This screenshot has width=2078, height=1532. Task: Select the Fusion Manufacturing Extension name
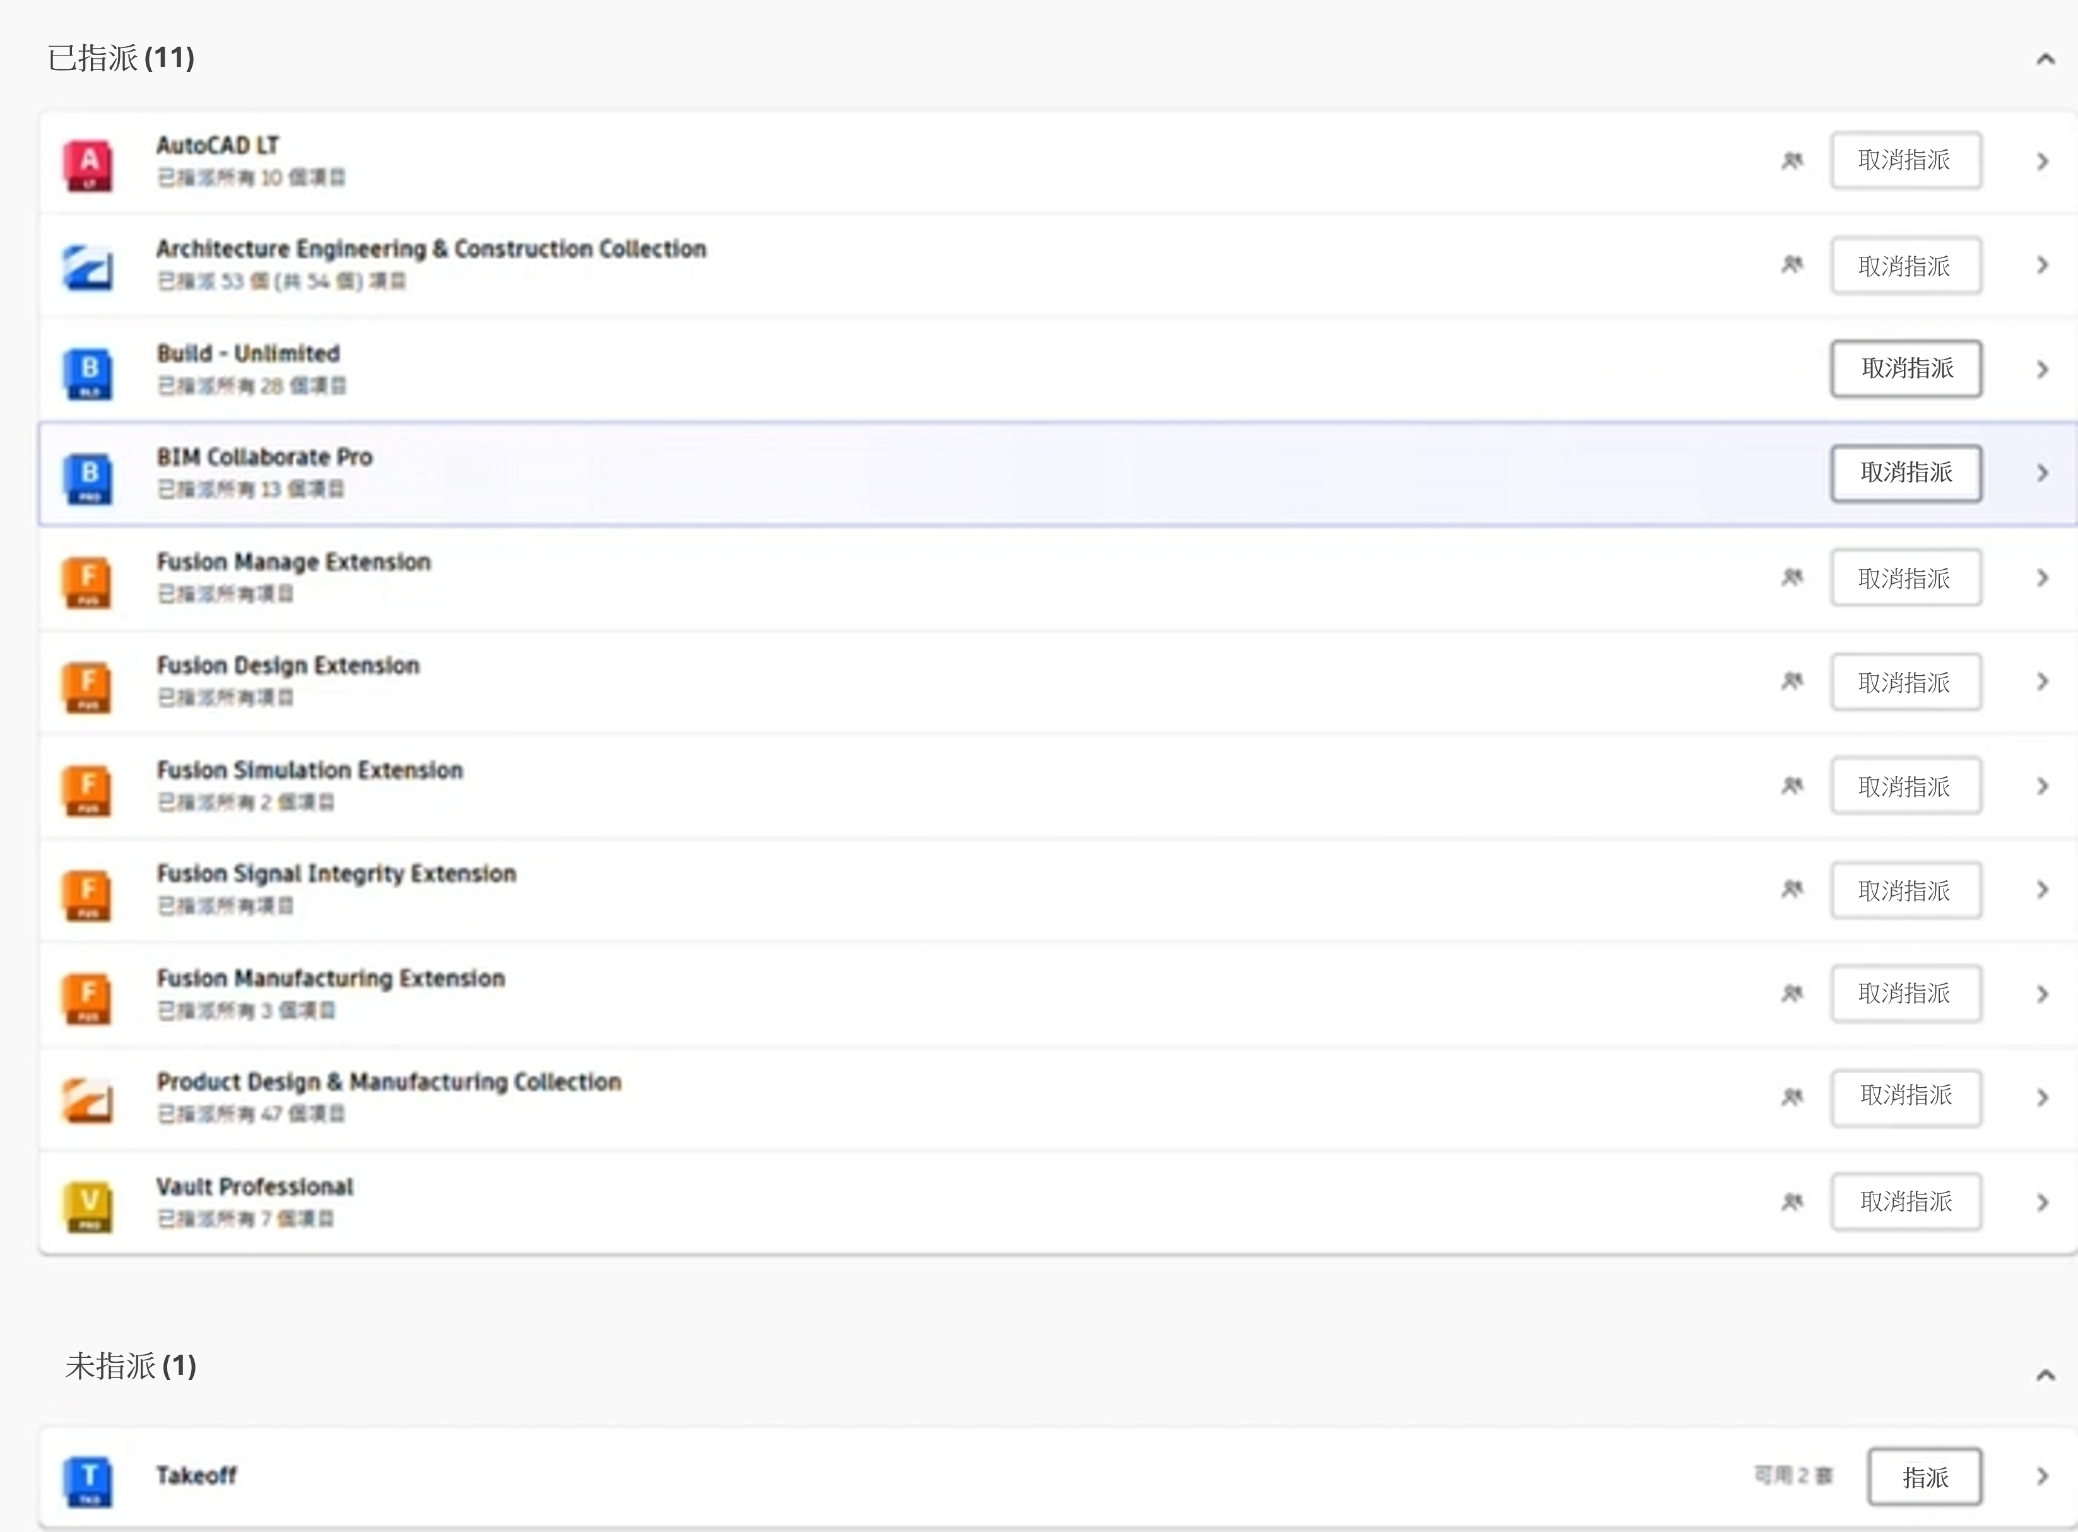[x=331, y=979]
